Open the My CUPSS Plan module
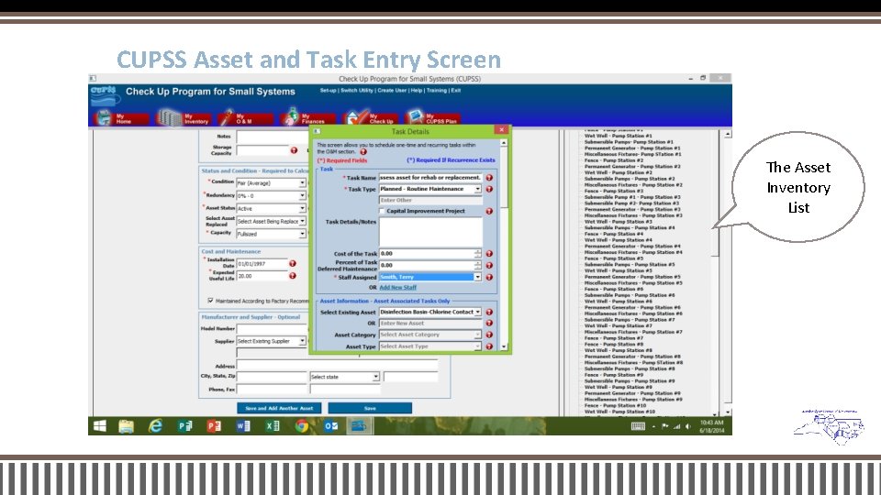Screen dimensions: 881x495 432,118
